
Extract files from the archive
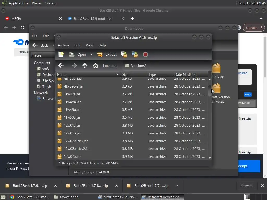click(107, 54)
